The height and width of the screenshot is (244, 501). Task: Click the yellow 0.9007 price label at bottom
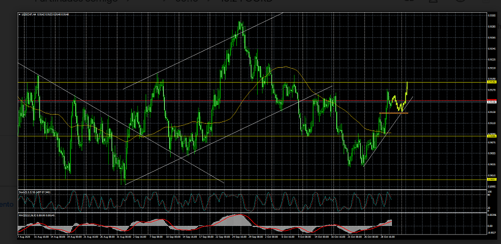tap(491, 180)
